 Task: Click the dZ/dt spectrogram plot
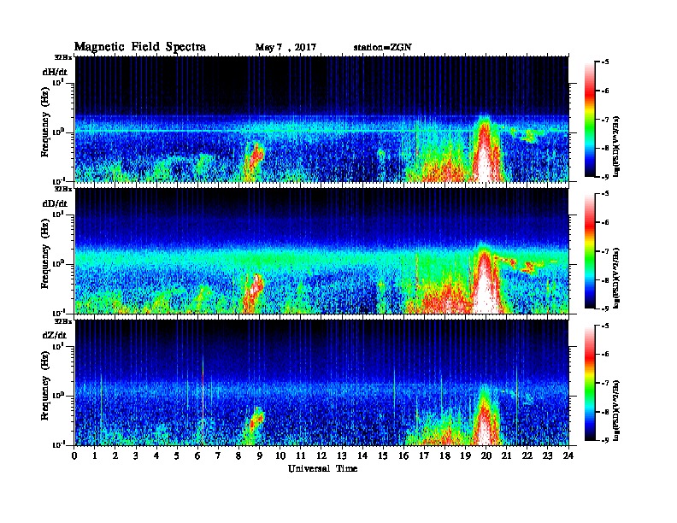point(321,383)
